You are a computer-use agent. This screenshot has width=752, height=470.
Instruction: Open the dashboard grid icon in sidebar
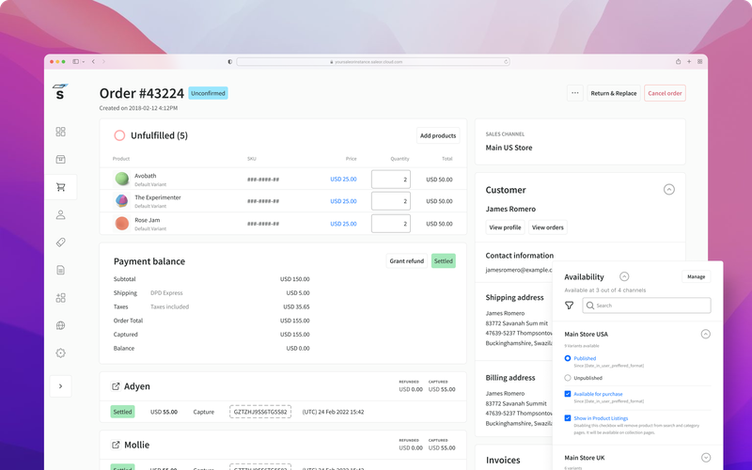coord(60,132)
